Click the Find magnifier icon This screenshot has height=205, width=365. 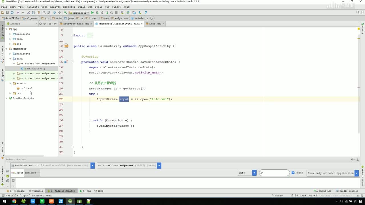44,13
